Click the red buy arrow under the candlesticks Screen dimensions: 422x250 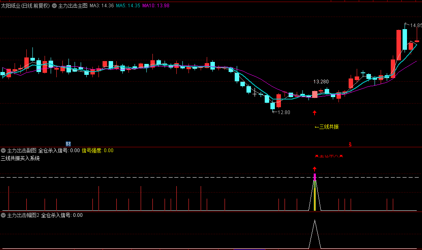coord(315,113)
